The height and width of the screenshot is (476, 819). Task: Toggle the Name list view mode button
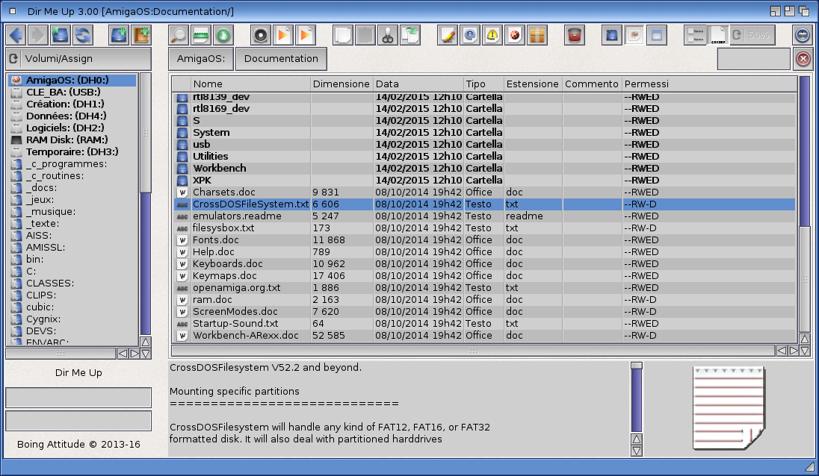coord(694,35)
